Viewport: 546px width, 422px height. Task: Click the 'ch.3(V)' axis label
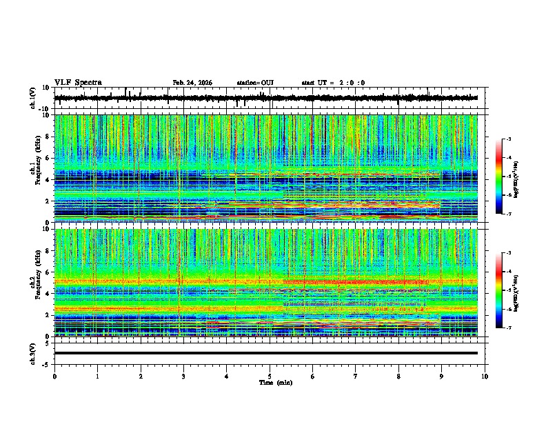point(33,354)
